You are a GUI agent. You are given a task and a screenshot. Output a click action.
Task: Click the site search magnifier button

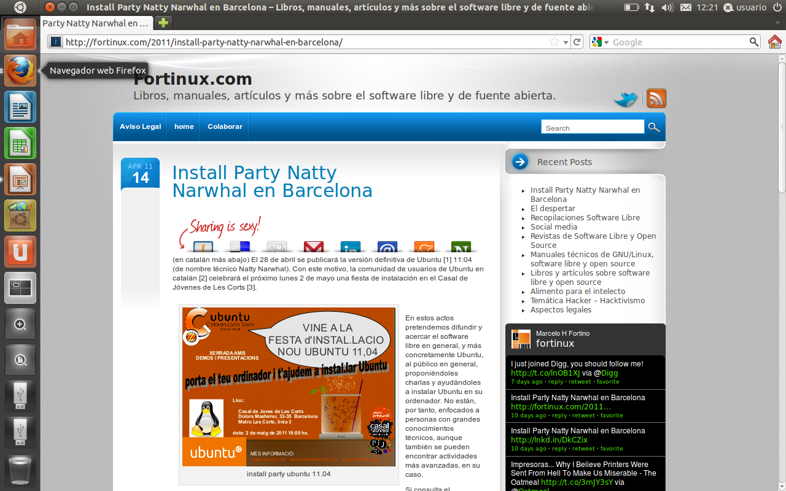pos(654,128)
